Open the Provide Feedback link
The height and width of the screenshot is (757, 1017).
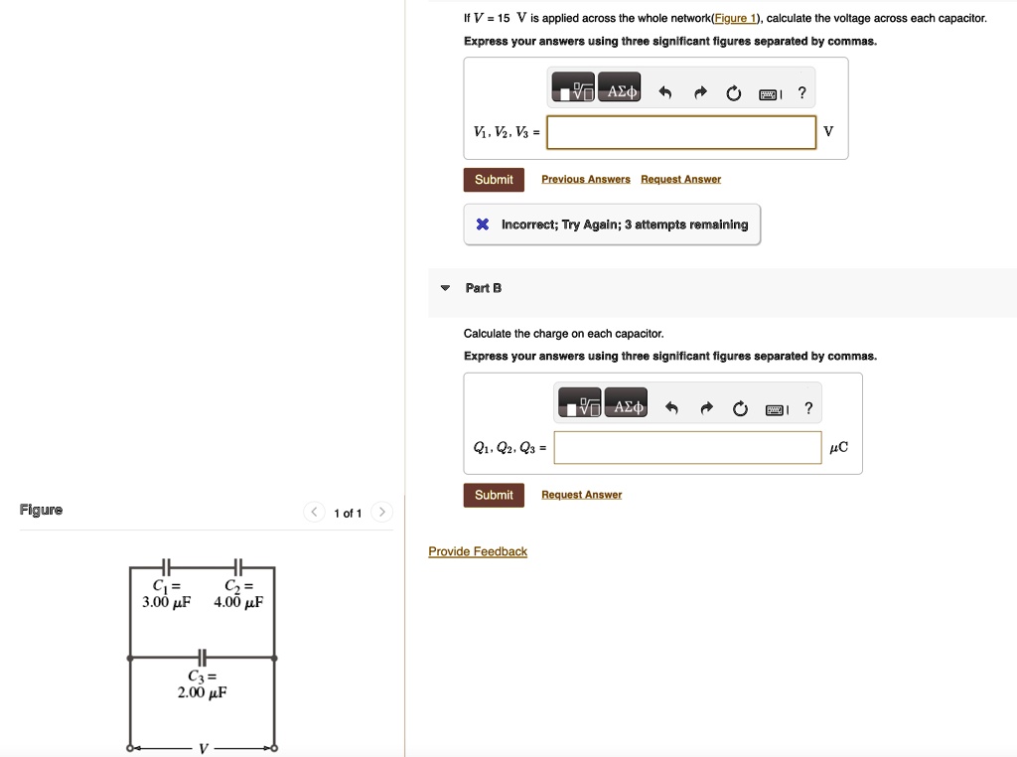(x=478, y=551)
